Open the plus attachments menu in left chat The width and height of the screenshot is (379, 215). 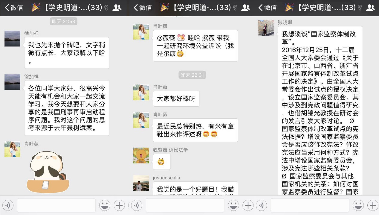tap(119, 205)
